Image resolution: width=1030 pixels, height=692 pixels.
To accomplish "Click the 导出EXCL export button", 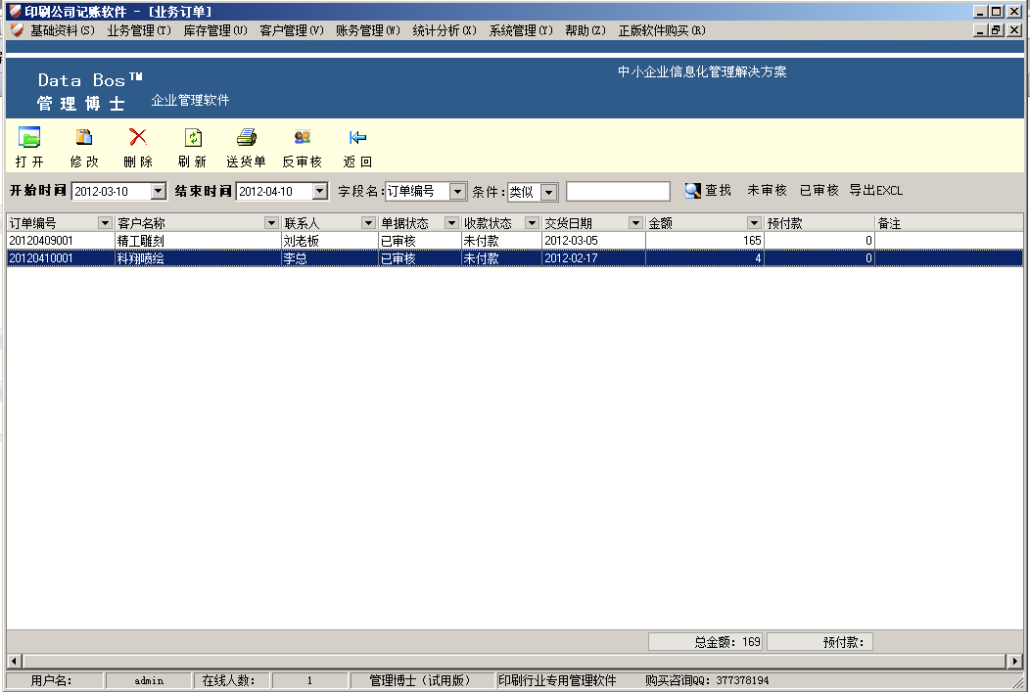I will pyautogui.click(x=875, y=191).
